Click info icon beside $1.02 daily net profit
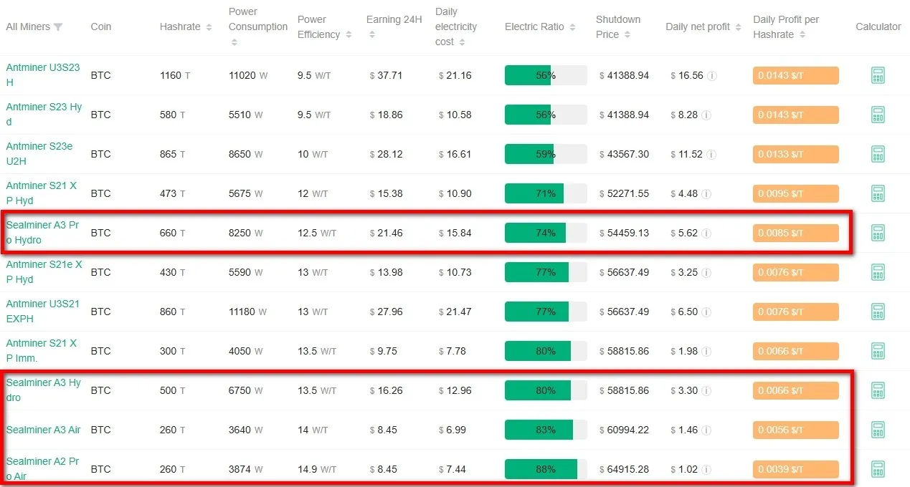 [x=706, y=470]
